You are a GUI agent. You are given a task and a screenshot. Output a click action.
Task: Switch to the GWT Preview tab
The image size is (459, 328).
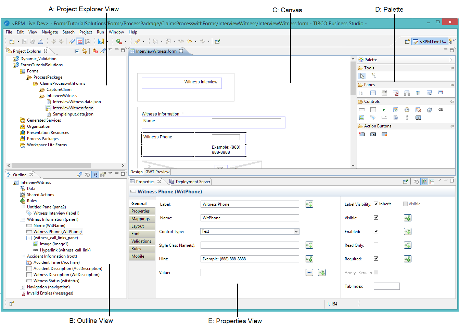157,172
